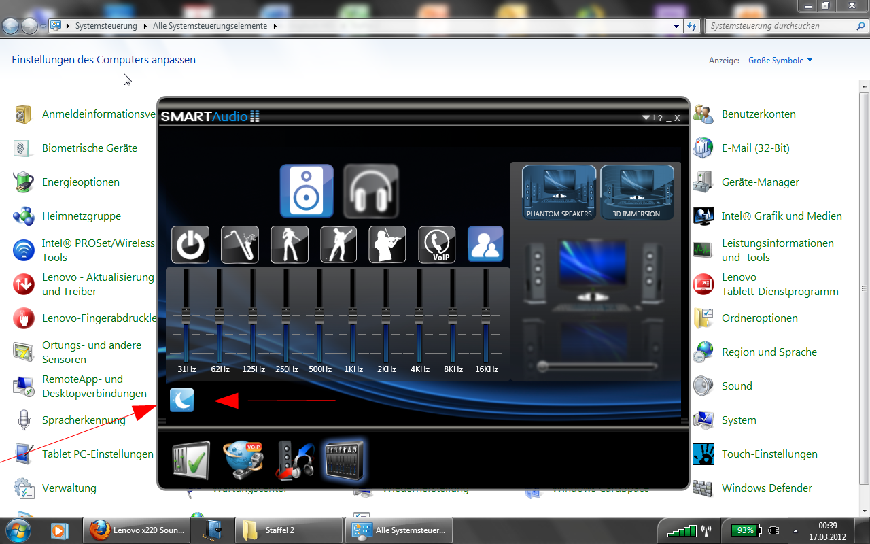Click the System icon

pos(703,420)
